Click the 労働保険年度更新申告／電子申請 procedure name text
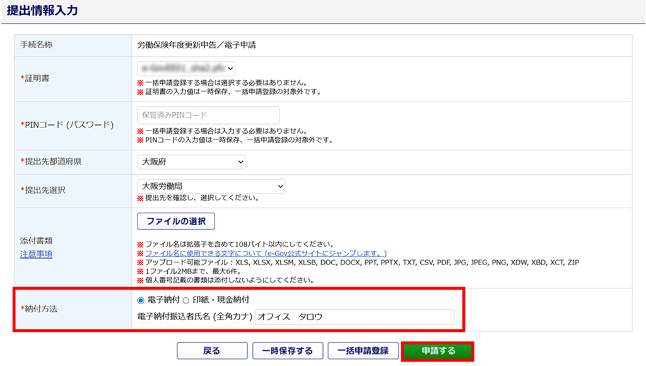This screenshot has height=366, width=646. (x=197, y=45)
